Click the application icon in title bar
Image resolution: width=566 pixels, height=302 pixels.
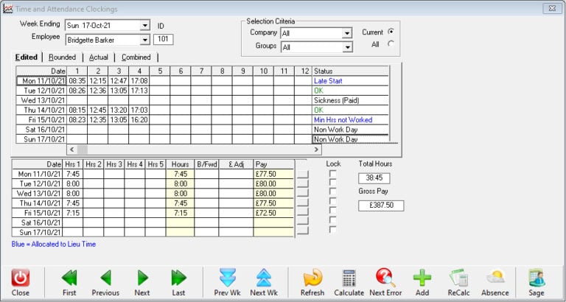[7, 9]
